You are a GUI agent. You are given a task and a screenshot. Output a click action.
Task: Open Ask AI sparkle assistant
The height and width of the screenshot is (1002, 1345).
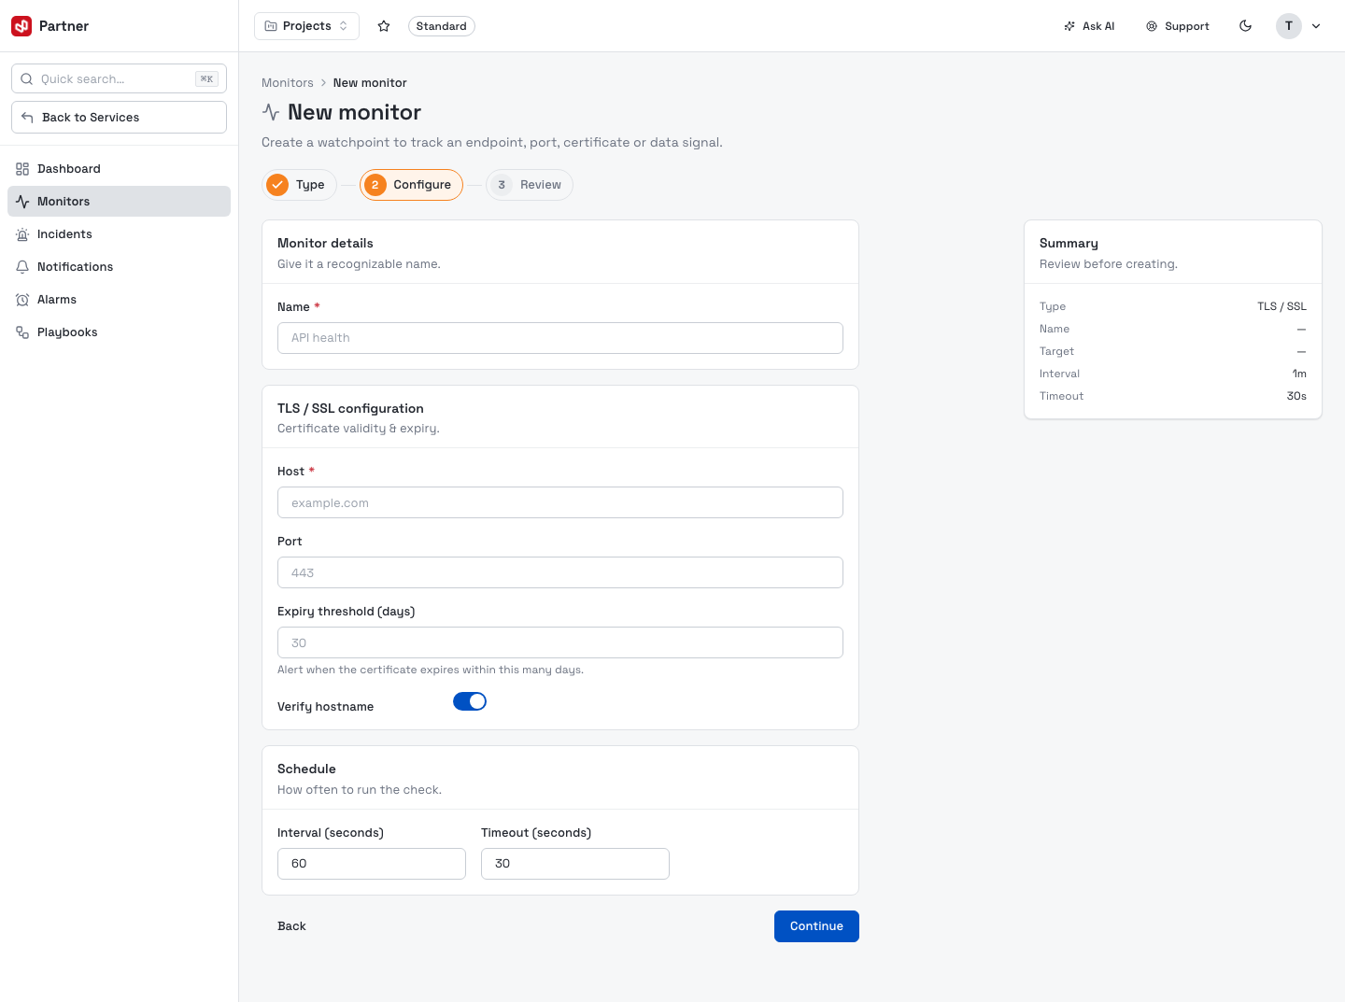(1089, 26)
